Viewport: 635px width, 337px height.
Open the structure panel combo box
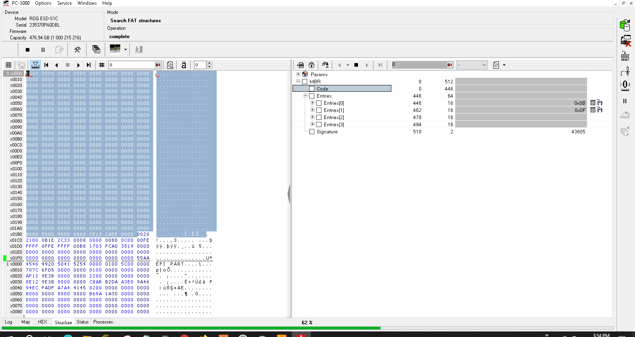472,65
